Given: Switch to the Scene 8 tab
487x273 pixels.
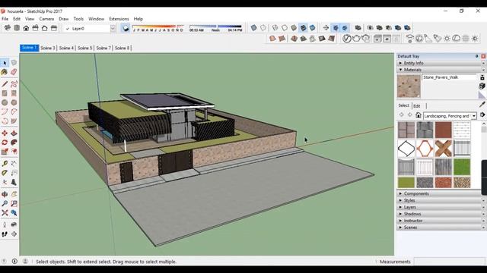Looking at the screenshot, I should (x=122, y=48).
